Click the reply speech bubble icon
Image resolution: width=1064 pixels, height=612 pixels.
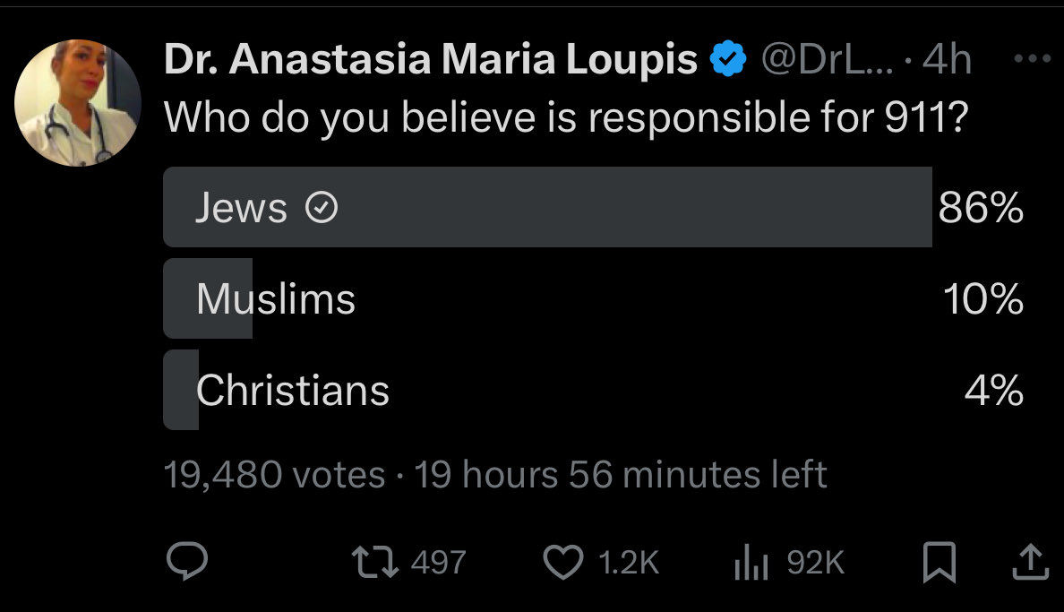(x=189, y=562)
